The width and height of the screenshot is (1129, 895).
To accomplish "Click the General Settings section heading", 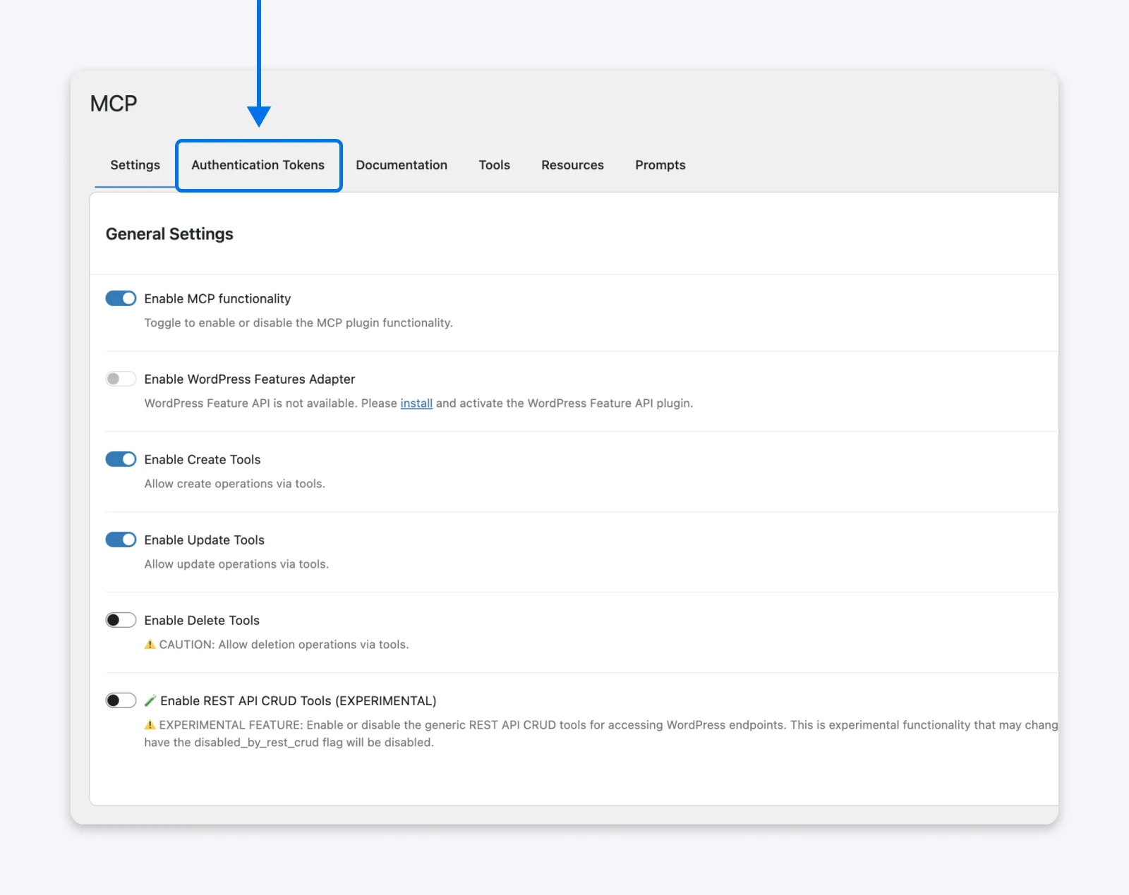I will point(169,233).
